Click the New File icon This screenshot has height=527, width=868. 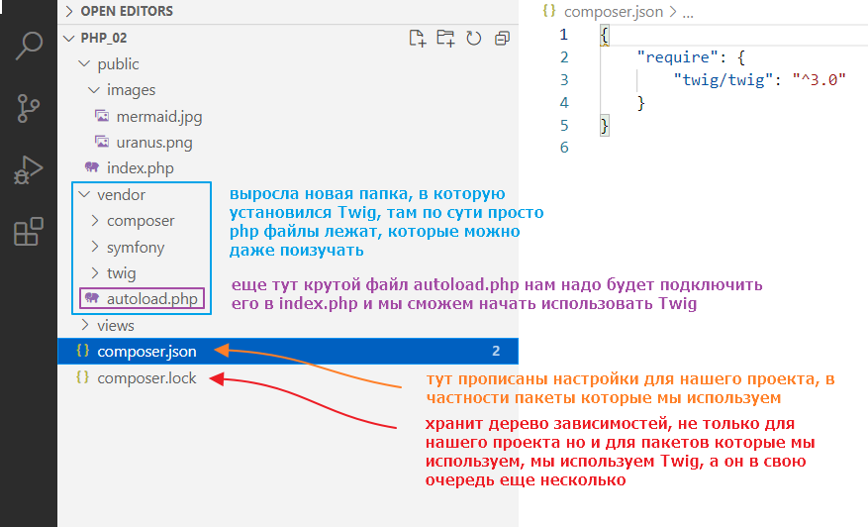[418, 39]
